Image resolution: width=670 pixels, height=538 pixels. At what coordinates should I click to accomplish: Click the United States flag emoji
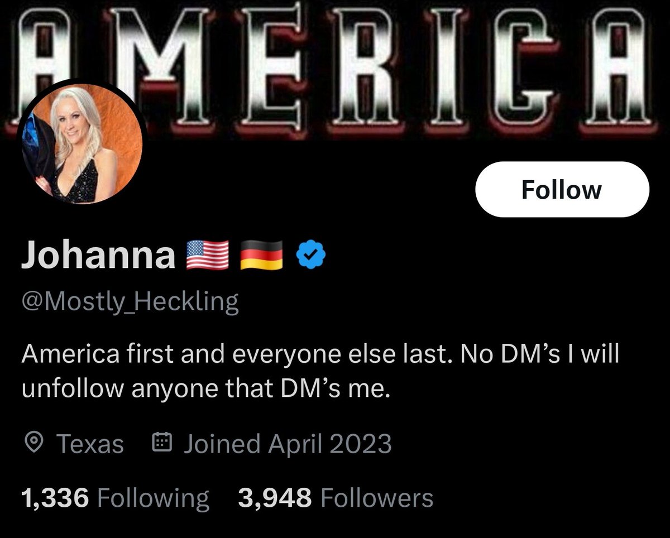pyautogui.click(x=207, y=256)
